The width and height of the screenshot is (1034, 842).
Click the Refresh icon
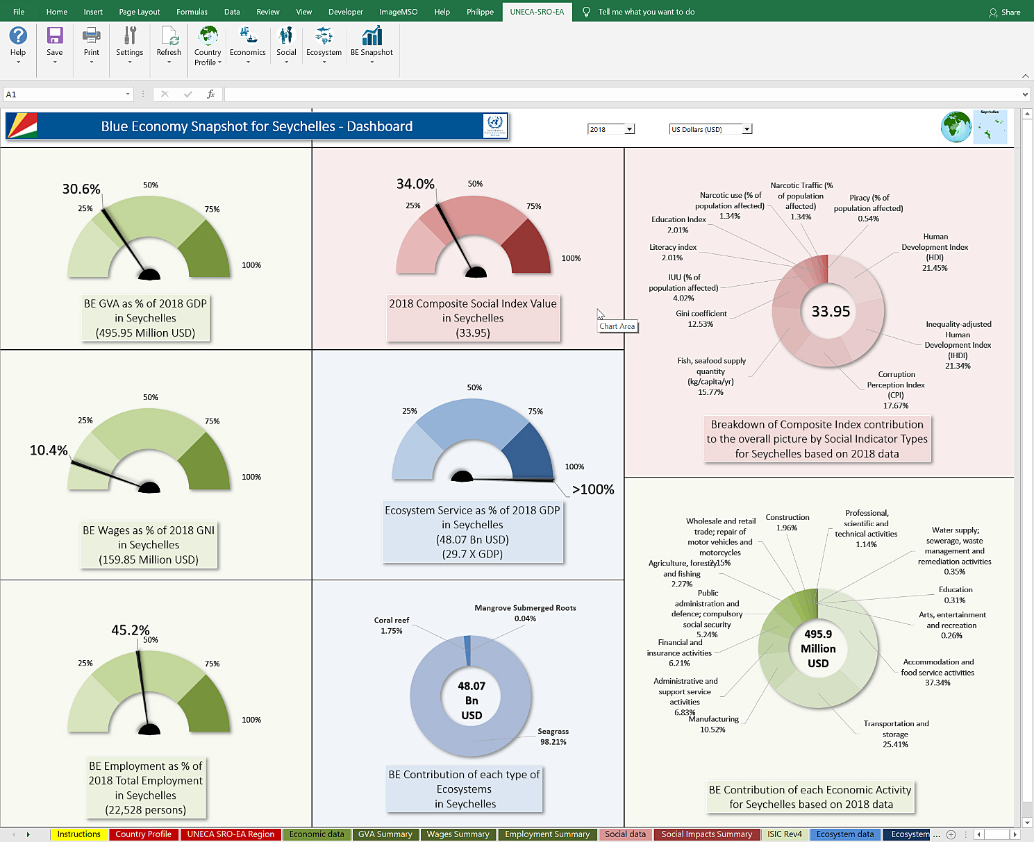(169, 36)
